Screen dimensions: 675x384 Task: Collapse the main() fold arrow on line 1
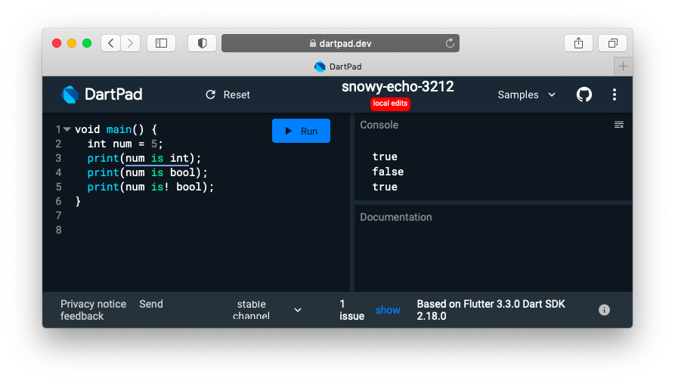67,129
